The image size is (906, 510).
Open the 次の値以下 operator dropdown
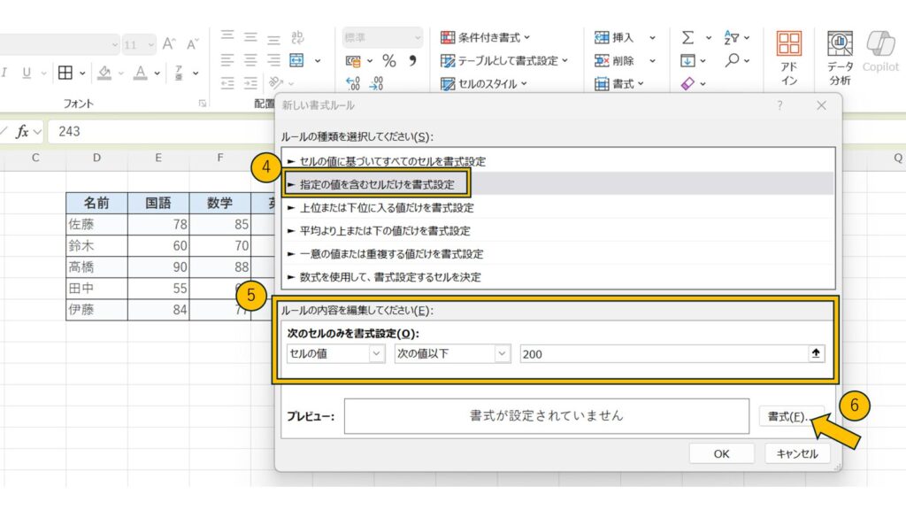(x=453, y=353)
